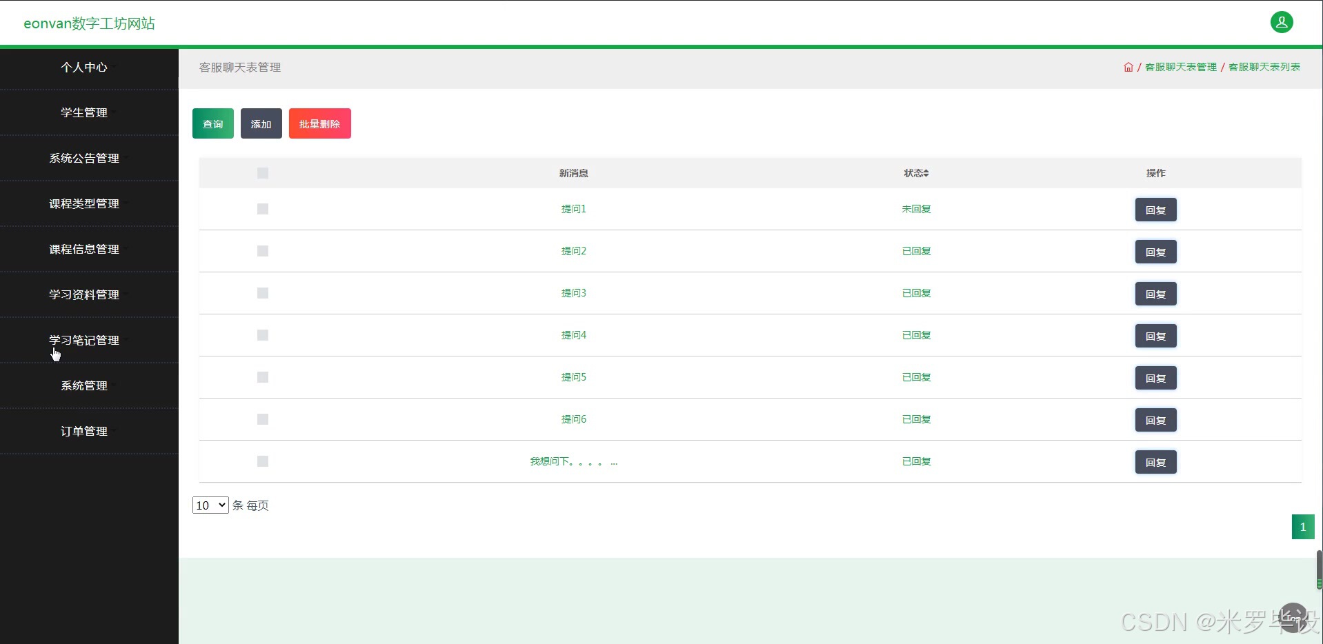Check the box for 我想问下 row
This screenshot has width=1323, height=644.
[x=263, y=461]
